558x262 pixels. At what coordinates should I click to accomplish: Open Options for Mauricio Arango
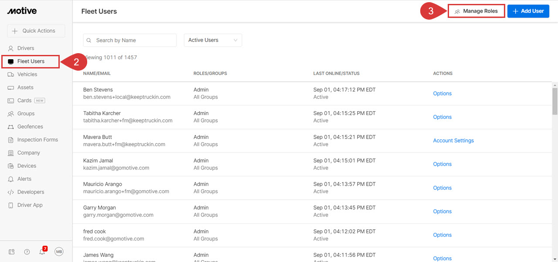pyautogui.click(x=442, y=188)
